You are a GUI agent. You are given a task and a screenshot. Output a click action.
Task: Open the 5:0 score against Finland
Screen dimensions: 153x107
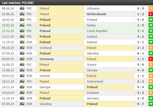point(141,20)
